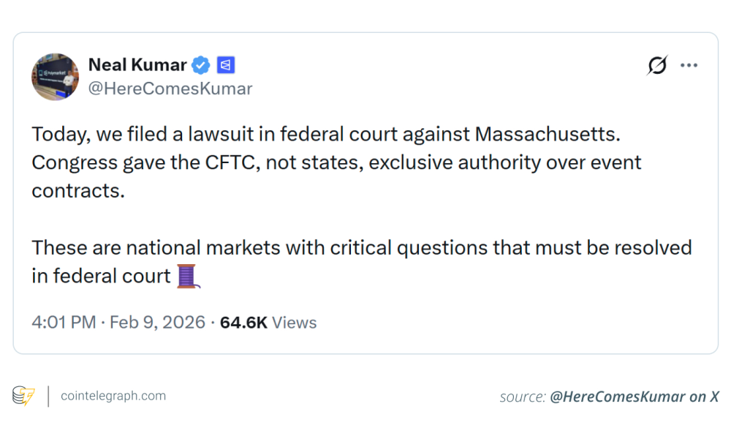The width and height of the screenshot is (731, 439).
Task: Open the @HereComesKumar handle below name
Action: point(170,89)
